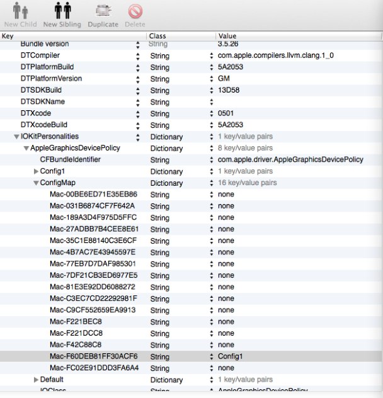Sort by the Class column header
383x398 pixels.
click(181, 36)
